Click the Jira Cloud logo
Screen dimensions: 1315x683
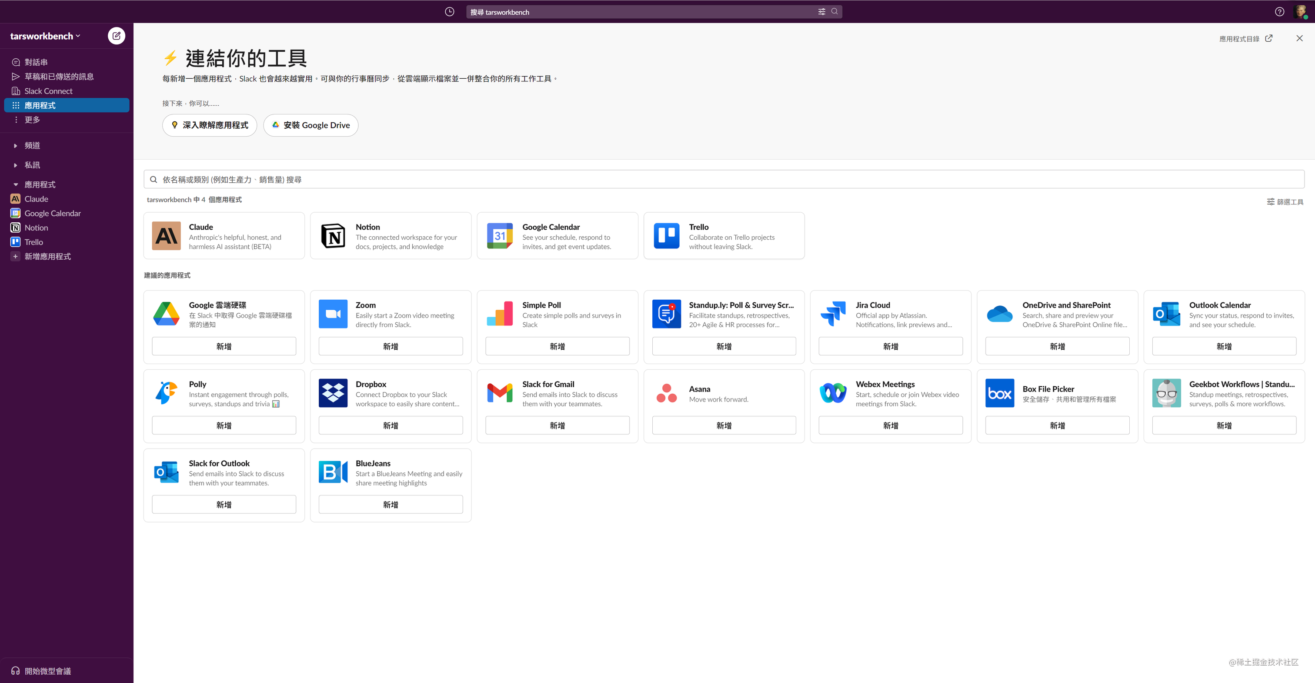[x=833, y=314]
